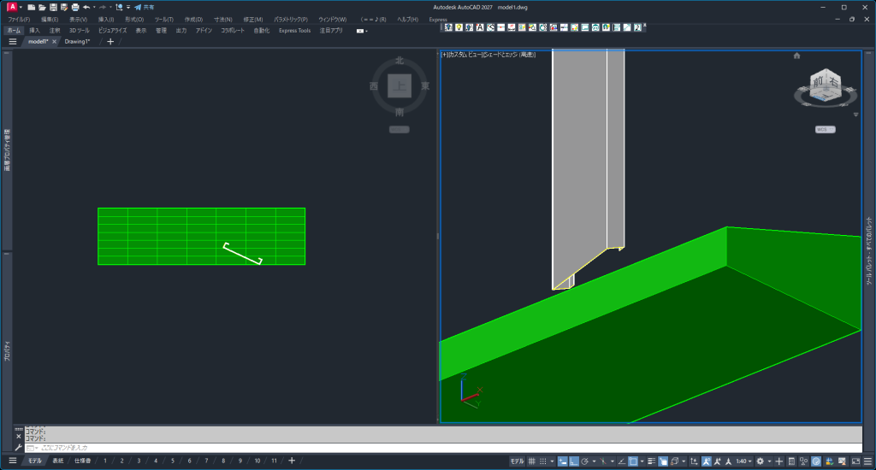Select the 仕様書 layout tab
This screenshot has height=470, width=876.
point(83,461)
